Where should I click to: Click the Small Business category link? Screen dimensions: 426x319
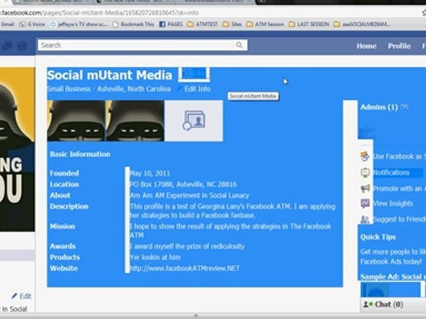pos(69,89)
